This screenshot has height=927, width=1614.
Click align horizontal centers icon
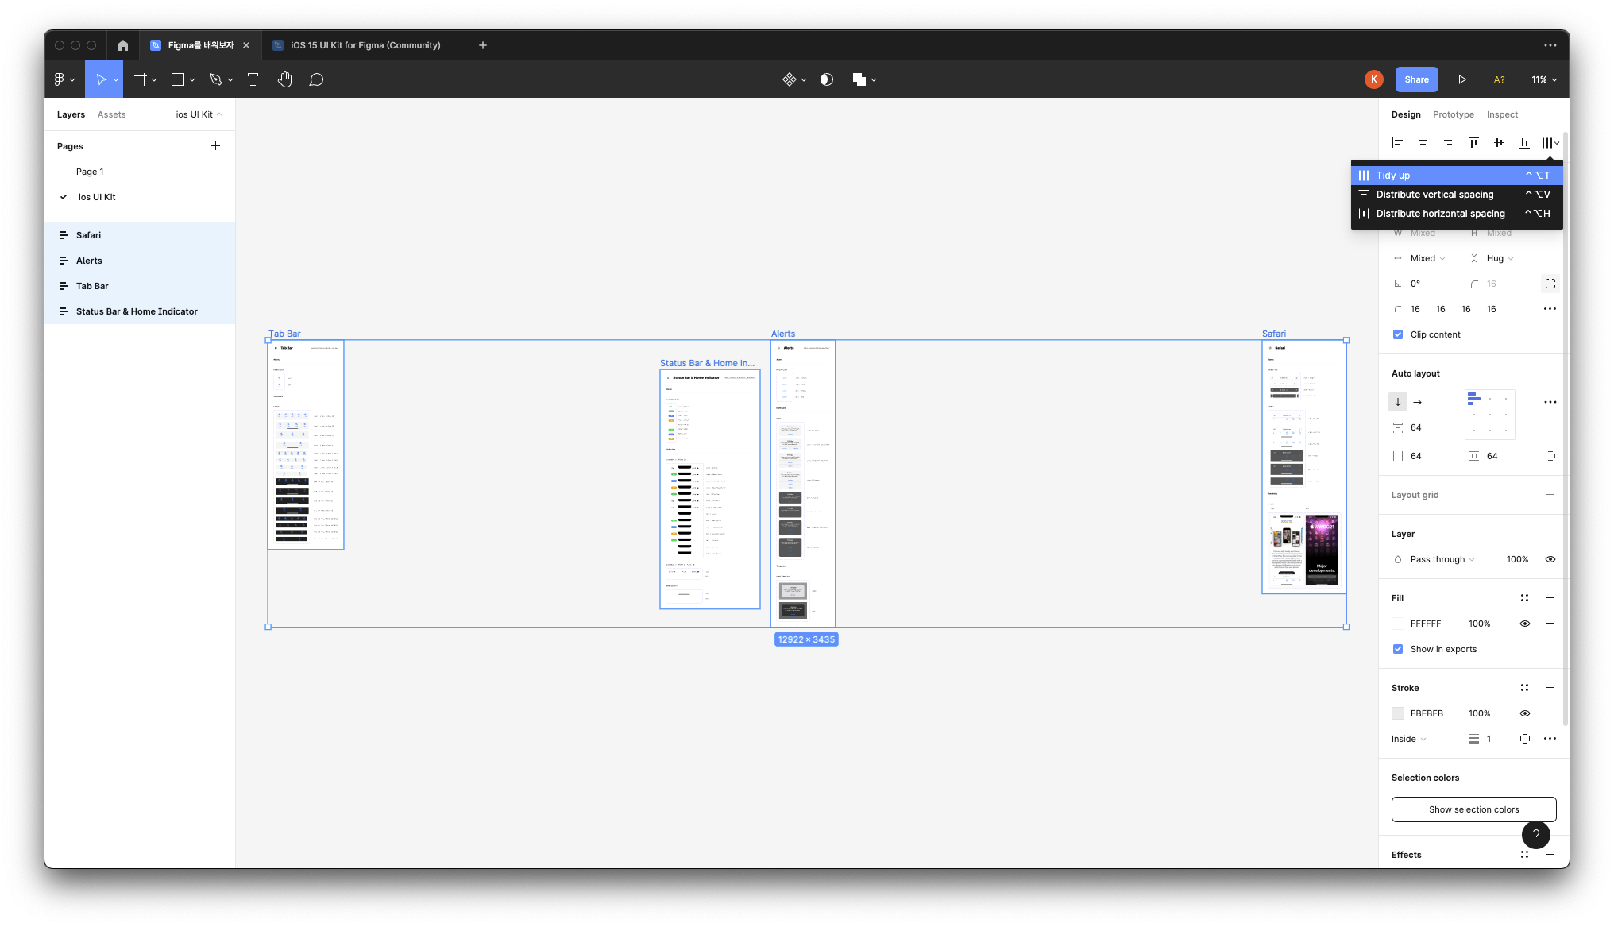(1423, 143)
